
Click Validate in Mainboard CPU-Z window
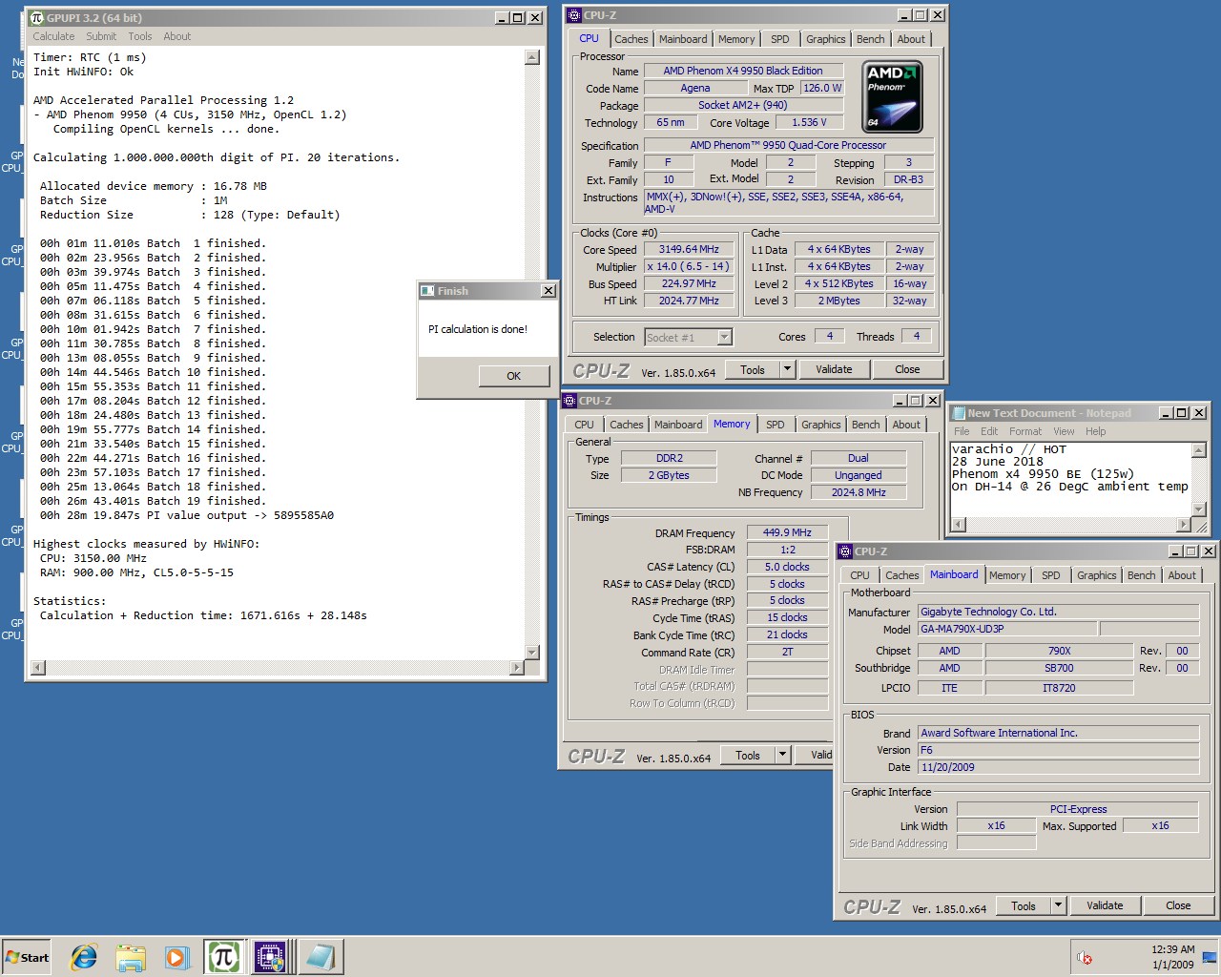pos(1105,905)
